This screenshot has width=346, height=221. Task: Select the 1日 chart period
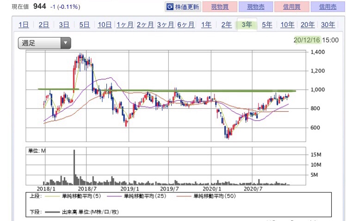(x=24, y=24)
